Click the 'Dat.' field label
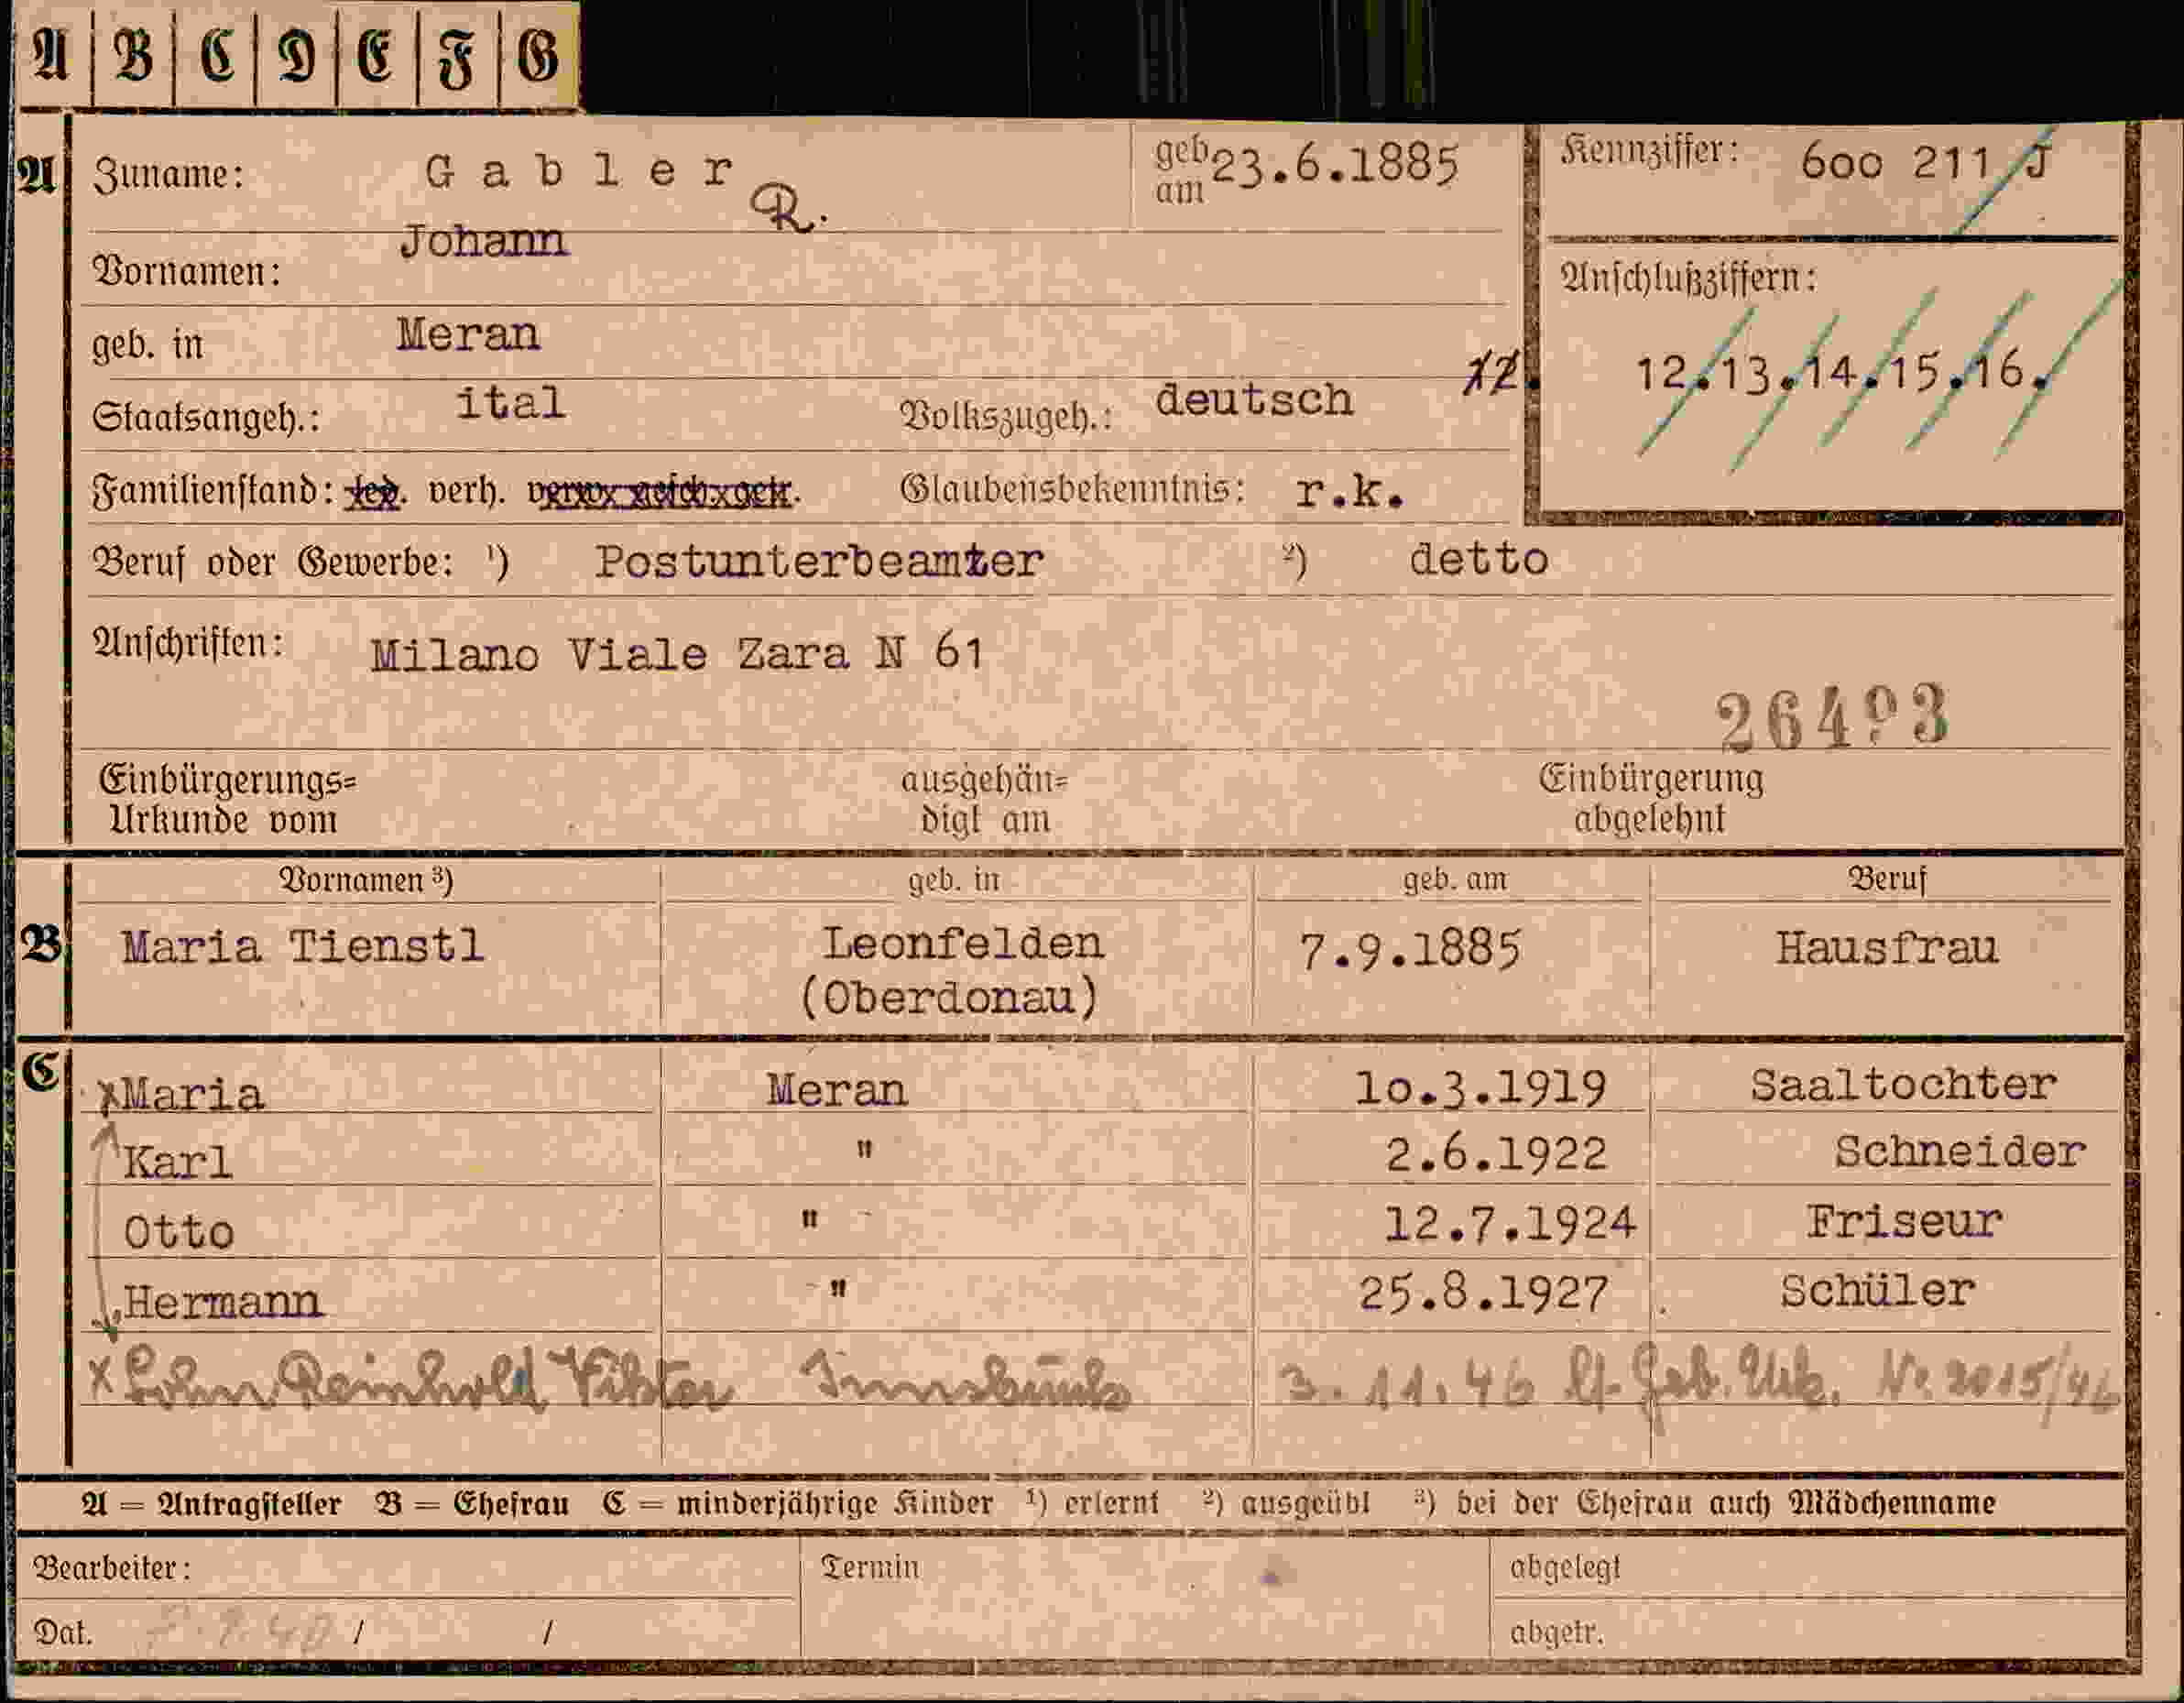 point(64,1632)
